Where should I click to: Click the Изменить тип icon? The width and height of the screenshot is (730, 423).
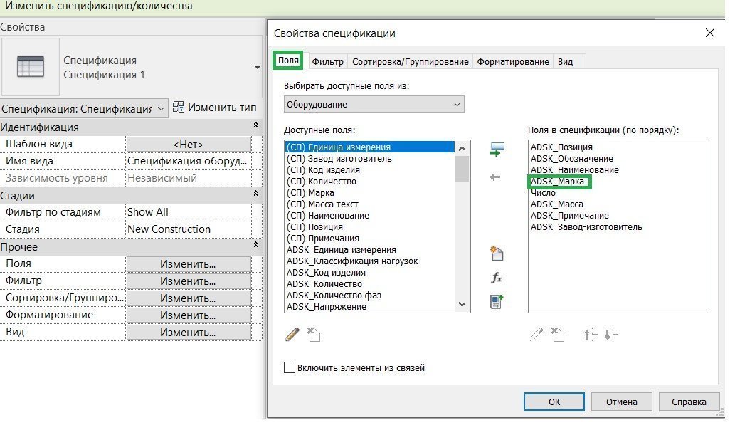tap(179, 108)
